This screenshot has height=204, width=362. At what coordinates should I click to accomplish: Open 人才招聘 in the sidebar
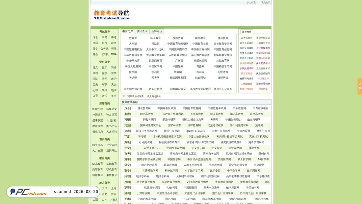point(112,132)
